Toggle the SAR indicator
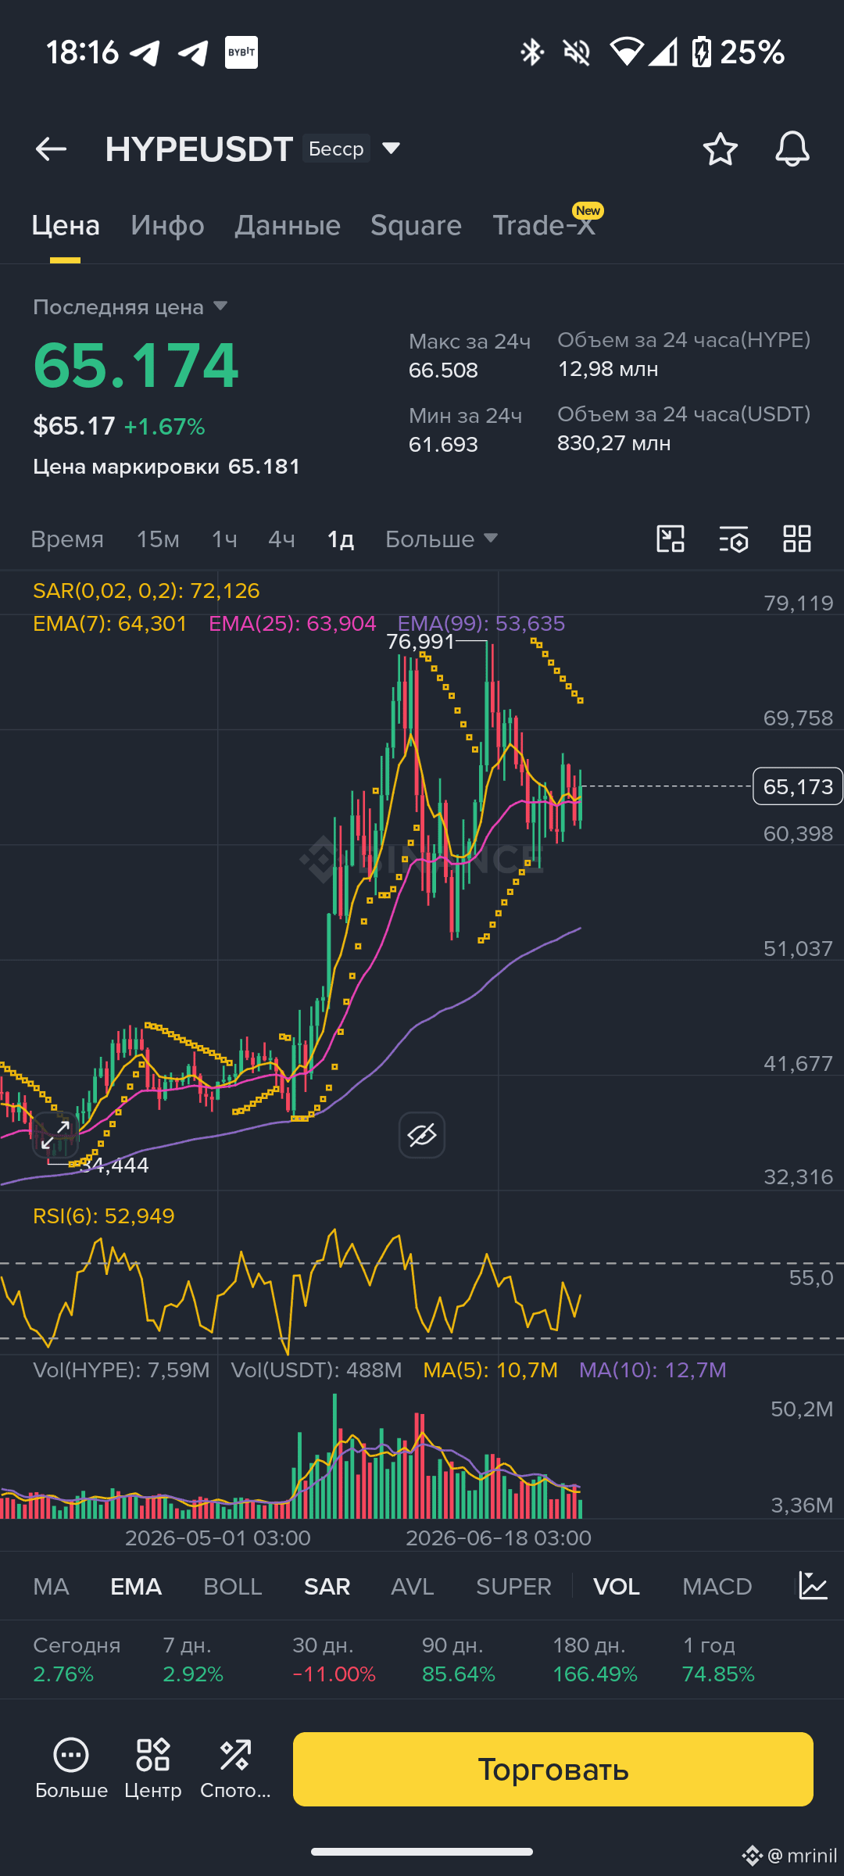This screenshot has height=1876, width=844. coord(327,1587)
